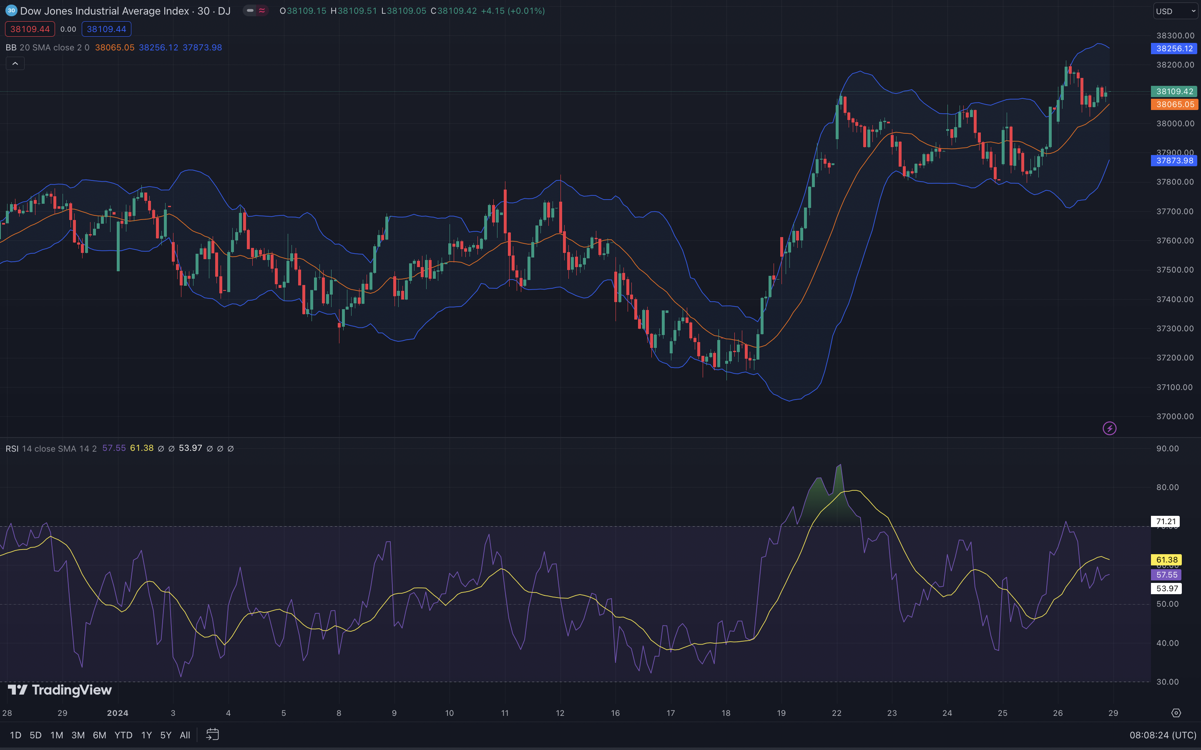The image size is (1201, 750).
Task: Click the 08:08:24 (UTC) clock
Action: [x=1163, y=735]
